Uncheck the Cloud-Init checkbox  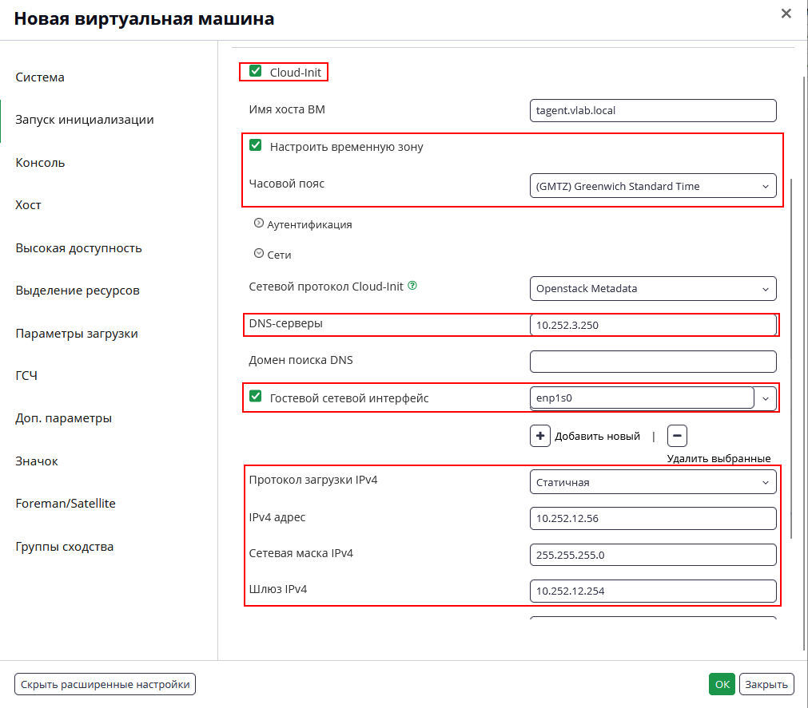(x=256, y=71)
